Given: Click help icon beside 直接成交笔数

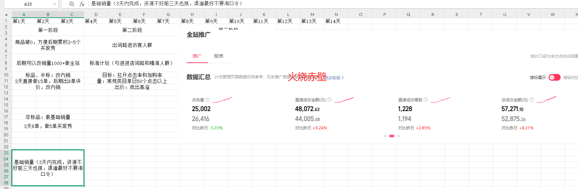Looking at the screenshot, I should coord(426,100).
